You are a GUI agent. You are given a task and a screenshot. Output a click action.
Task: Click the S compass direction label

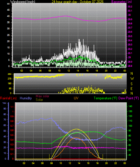(131, 84)
